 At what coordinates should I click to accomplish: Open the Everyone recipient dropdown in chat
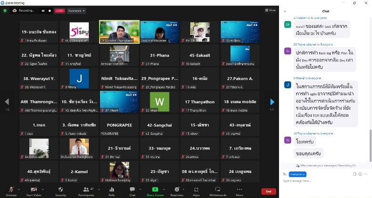click(x=298, y=174)
